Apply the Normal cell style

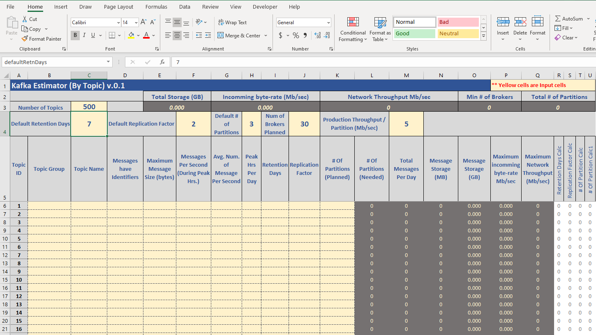(414, 22)
